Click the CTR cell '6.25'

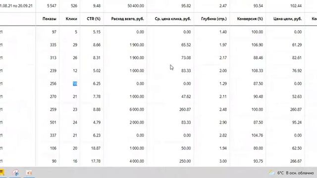coord(97,84)
